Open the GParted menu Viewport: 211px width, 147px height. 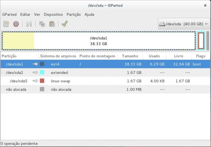click(9, 14)
